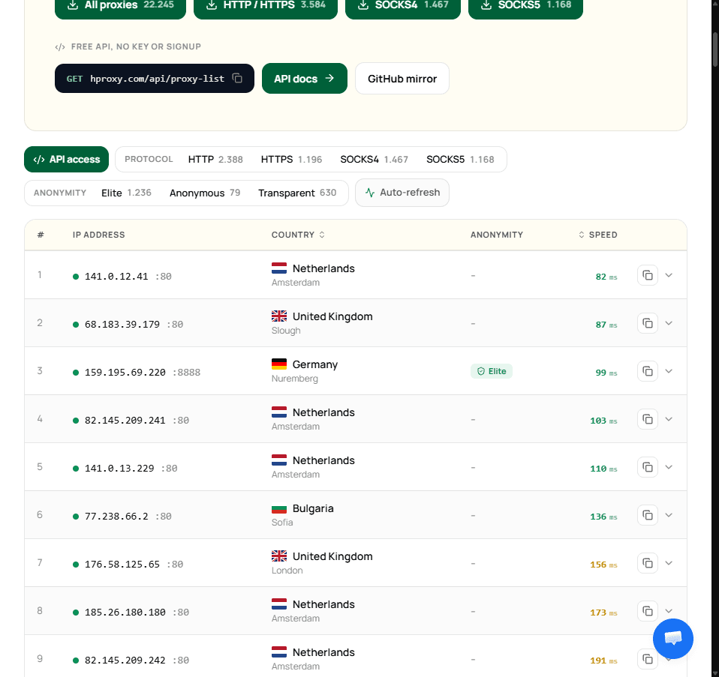Copy the API endpoint URL icon

tap(237, 78)
